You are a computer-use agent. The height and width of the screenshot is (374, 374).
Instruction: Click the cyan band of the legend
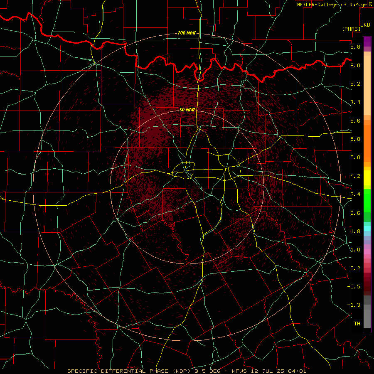[367, 229]
